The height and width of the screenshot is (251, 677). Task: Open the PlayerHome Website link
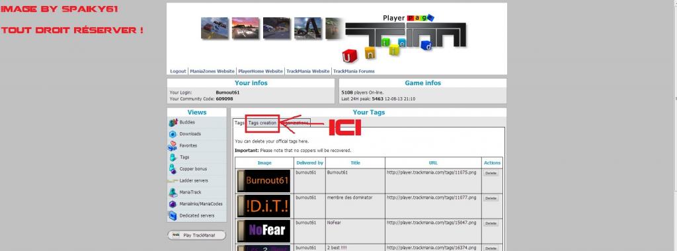pyautogui.click(x=260, y=71)
